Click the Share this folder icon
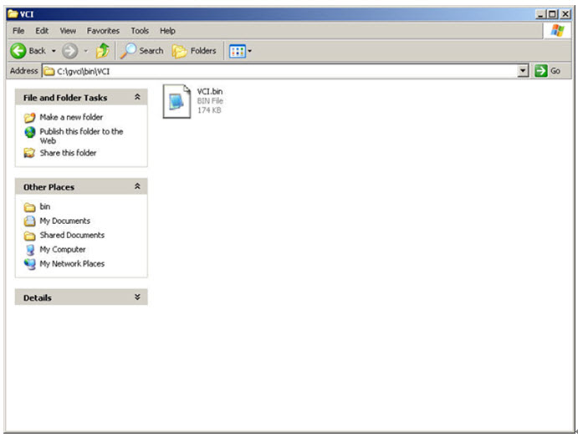 [29, 153]
